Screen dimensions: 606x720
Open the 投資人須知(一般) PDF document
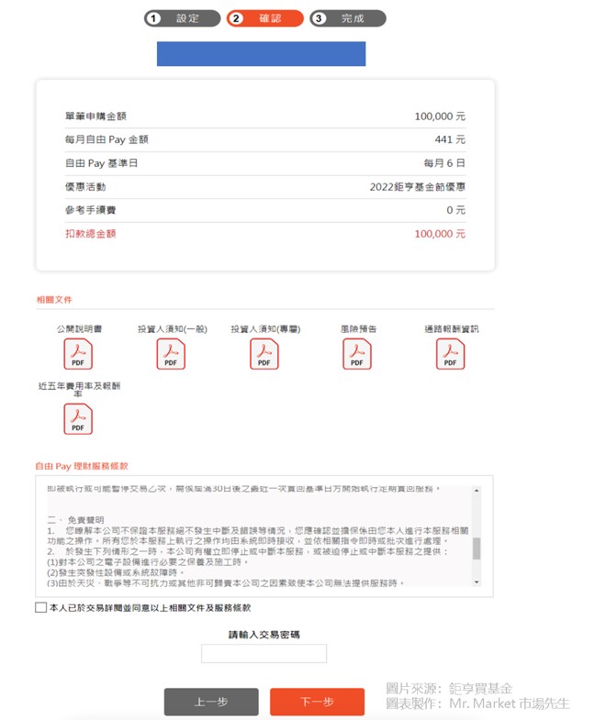pos(171,353)
